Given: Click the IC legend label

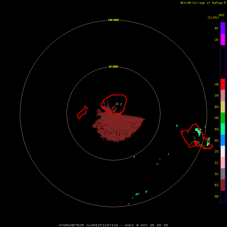Looking at the screenshot, I should tap(216, 163).
